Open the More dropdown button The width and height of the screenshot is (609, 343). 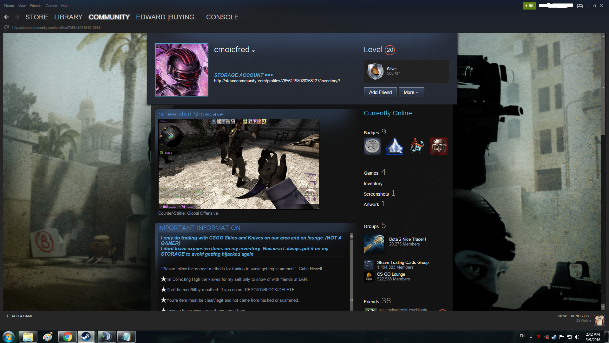411,92
